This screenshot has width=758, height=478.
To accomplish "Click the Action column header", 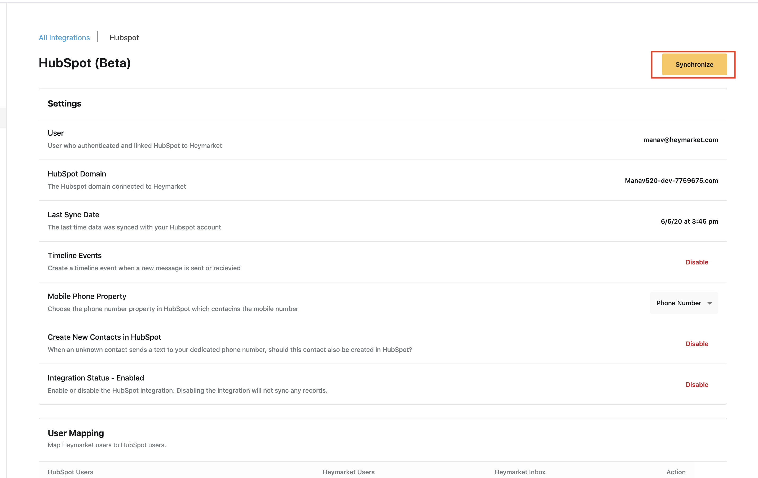I will coord(676,472).
